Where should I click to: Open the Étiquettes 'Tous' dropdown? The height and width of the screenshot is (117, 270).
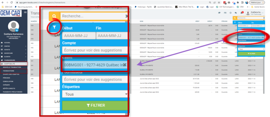click(95, 94)
